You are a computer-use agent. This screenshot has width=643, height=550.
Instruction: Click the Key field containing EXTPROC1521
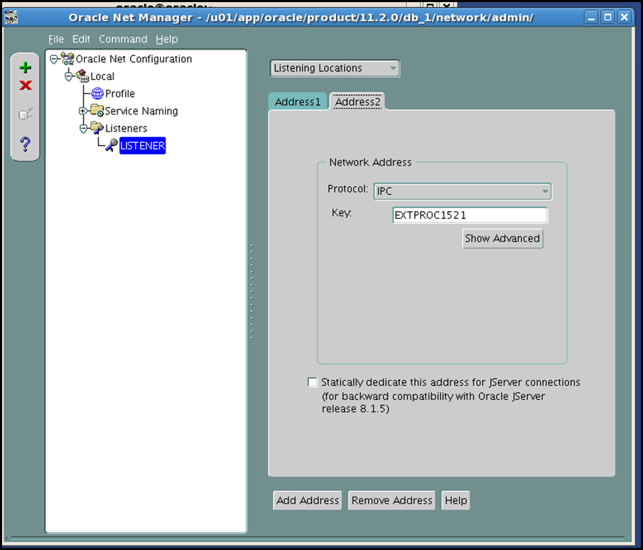(x=470, y=215)
